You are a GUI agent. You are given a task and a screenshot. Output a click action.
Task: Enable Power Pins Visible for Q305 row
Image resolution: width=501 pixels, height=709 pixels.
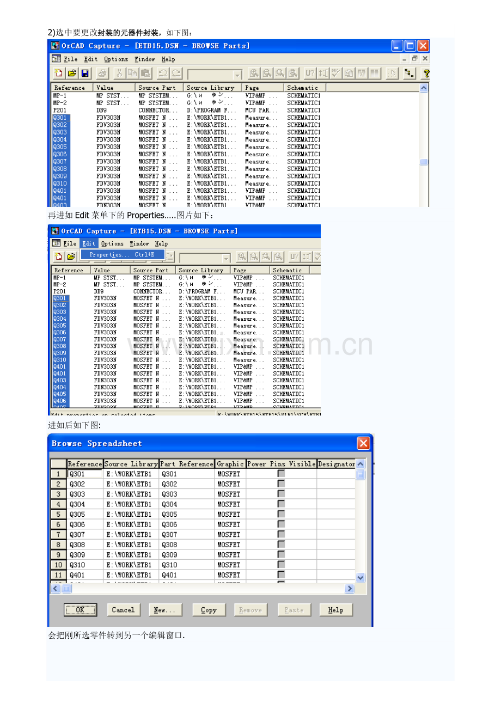pos(281,514)
